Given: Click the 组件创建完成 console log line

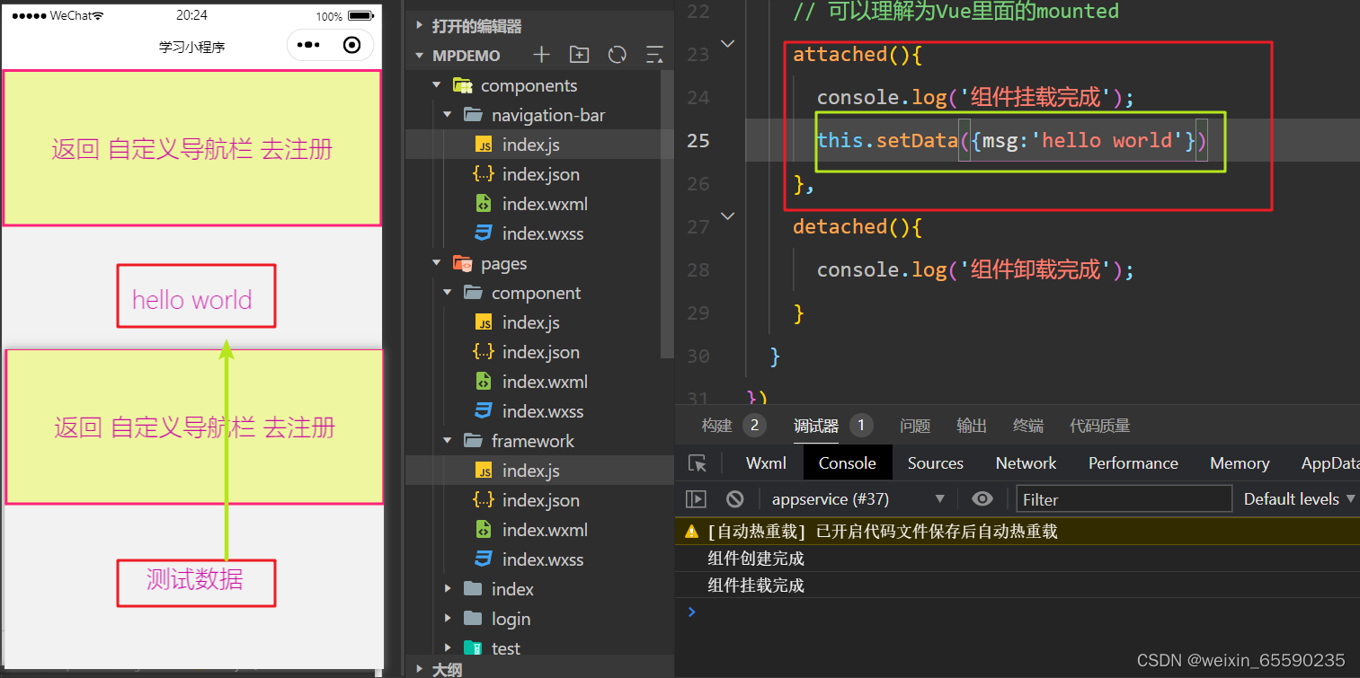Looking at the screenshot, I should pos(756,559).
